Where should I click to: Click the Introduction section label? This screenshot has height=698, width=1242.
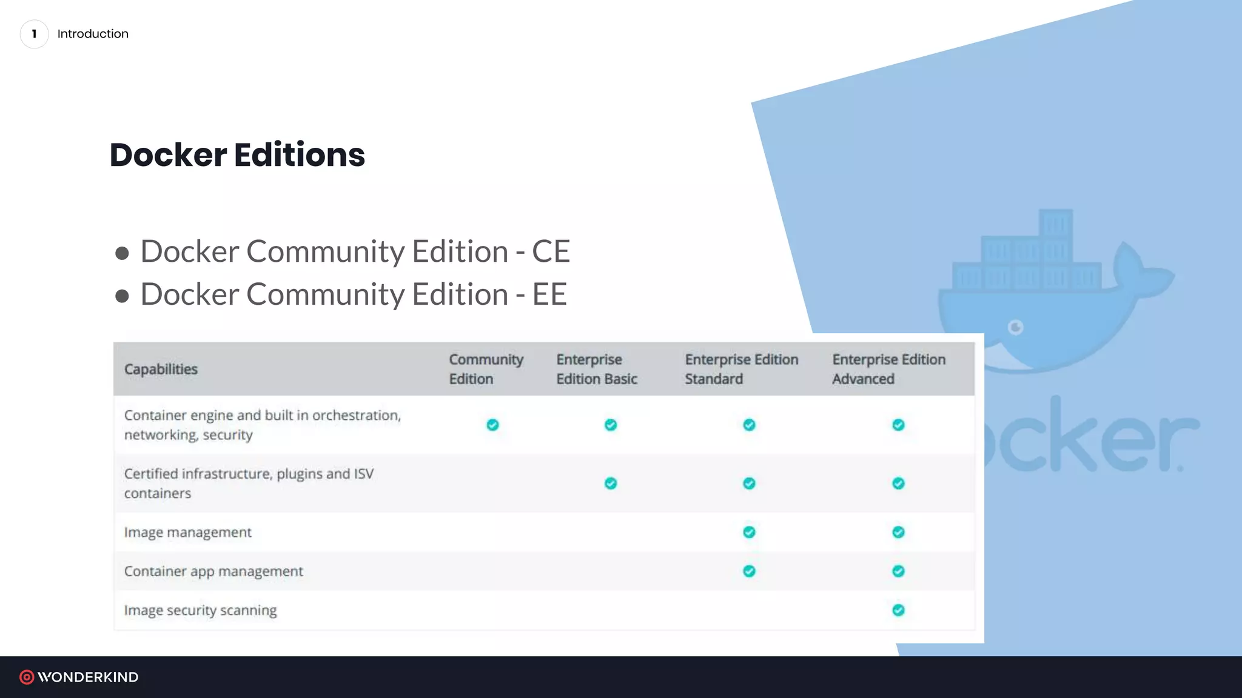click(93, 34)
